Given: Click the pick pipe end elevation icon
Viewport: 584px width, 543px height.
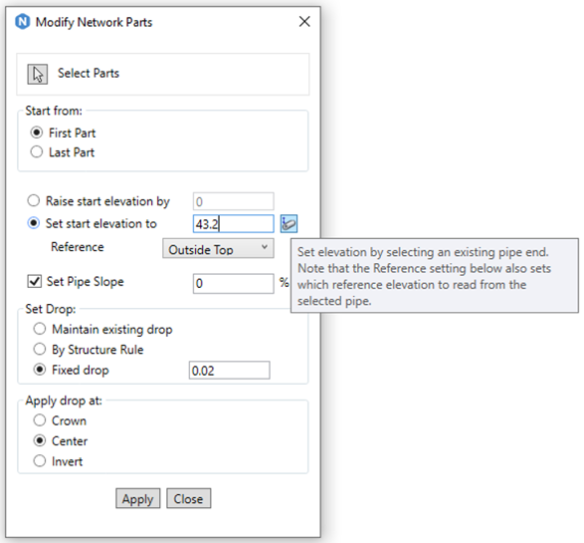Looking at the screenshot, I should click(289, 224).
